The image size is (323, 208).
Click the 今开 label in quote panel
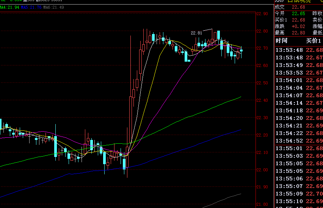click(x=279, y=13)
